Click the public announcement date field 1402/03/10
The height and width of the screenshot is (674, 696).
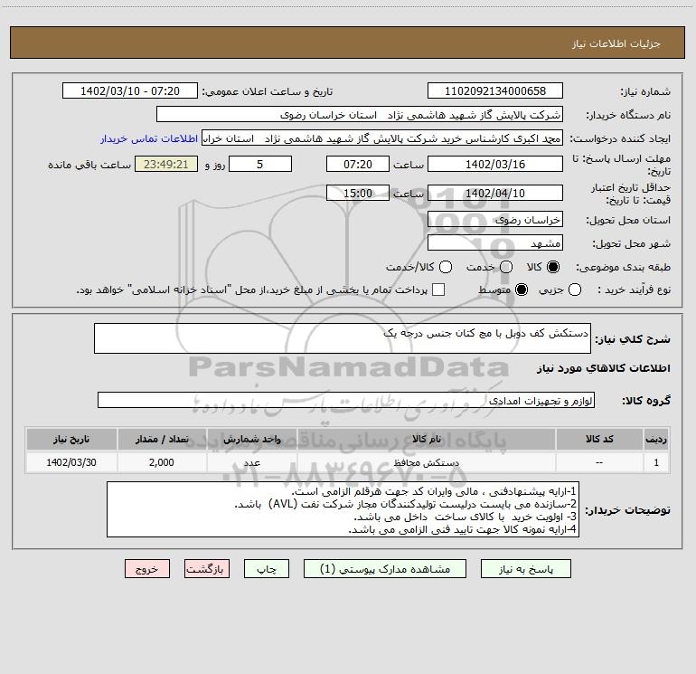130,91
